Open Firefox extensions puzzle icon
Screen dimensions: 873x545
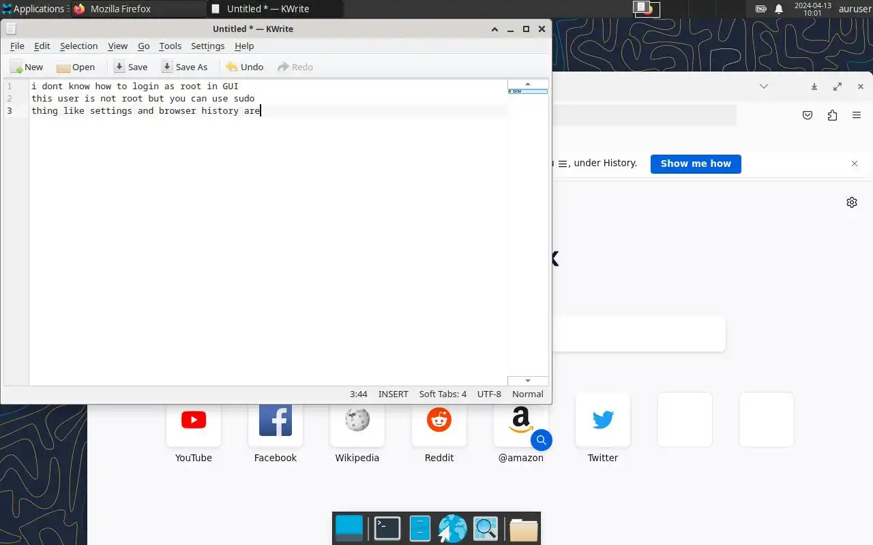(832, 115)
